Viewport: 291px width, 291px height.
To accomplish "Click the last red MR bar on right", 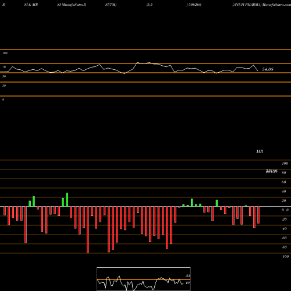I will pyautogui.click(x=258, y=215).
